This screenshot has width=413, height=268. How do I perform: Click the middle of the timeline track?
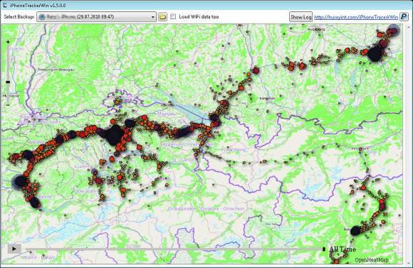click(x=174, y=249)
